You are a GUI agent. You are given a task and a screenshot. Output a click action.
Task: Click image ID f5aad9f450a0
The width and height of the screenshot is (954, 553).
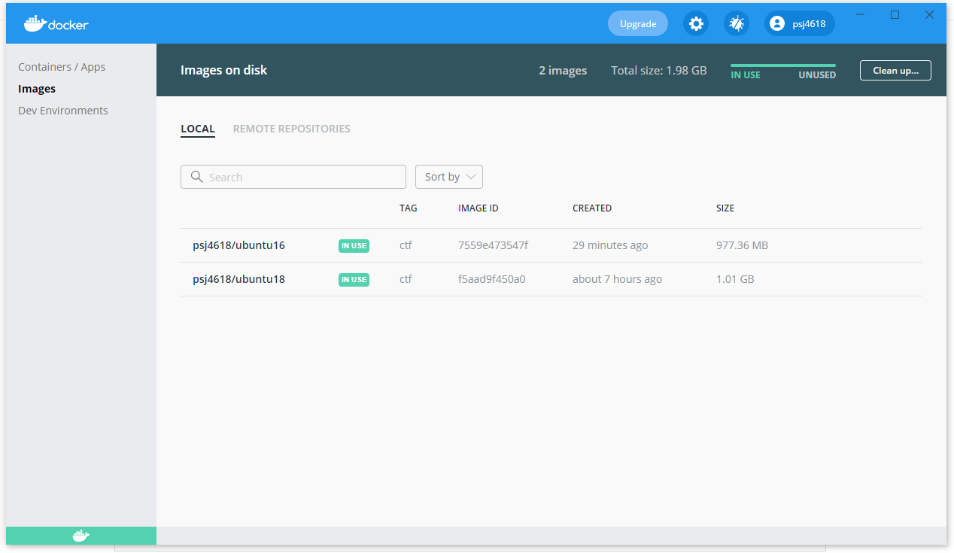click(x=491, y=279)
